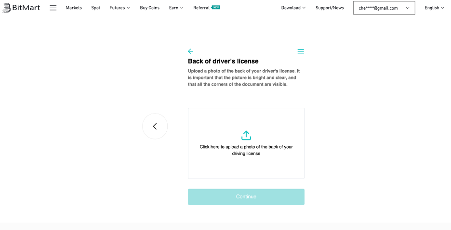Click the teal upload icon
Screen dimensions: 451x230
click(x=246, y=136)
